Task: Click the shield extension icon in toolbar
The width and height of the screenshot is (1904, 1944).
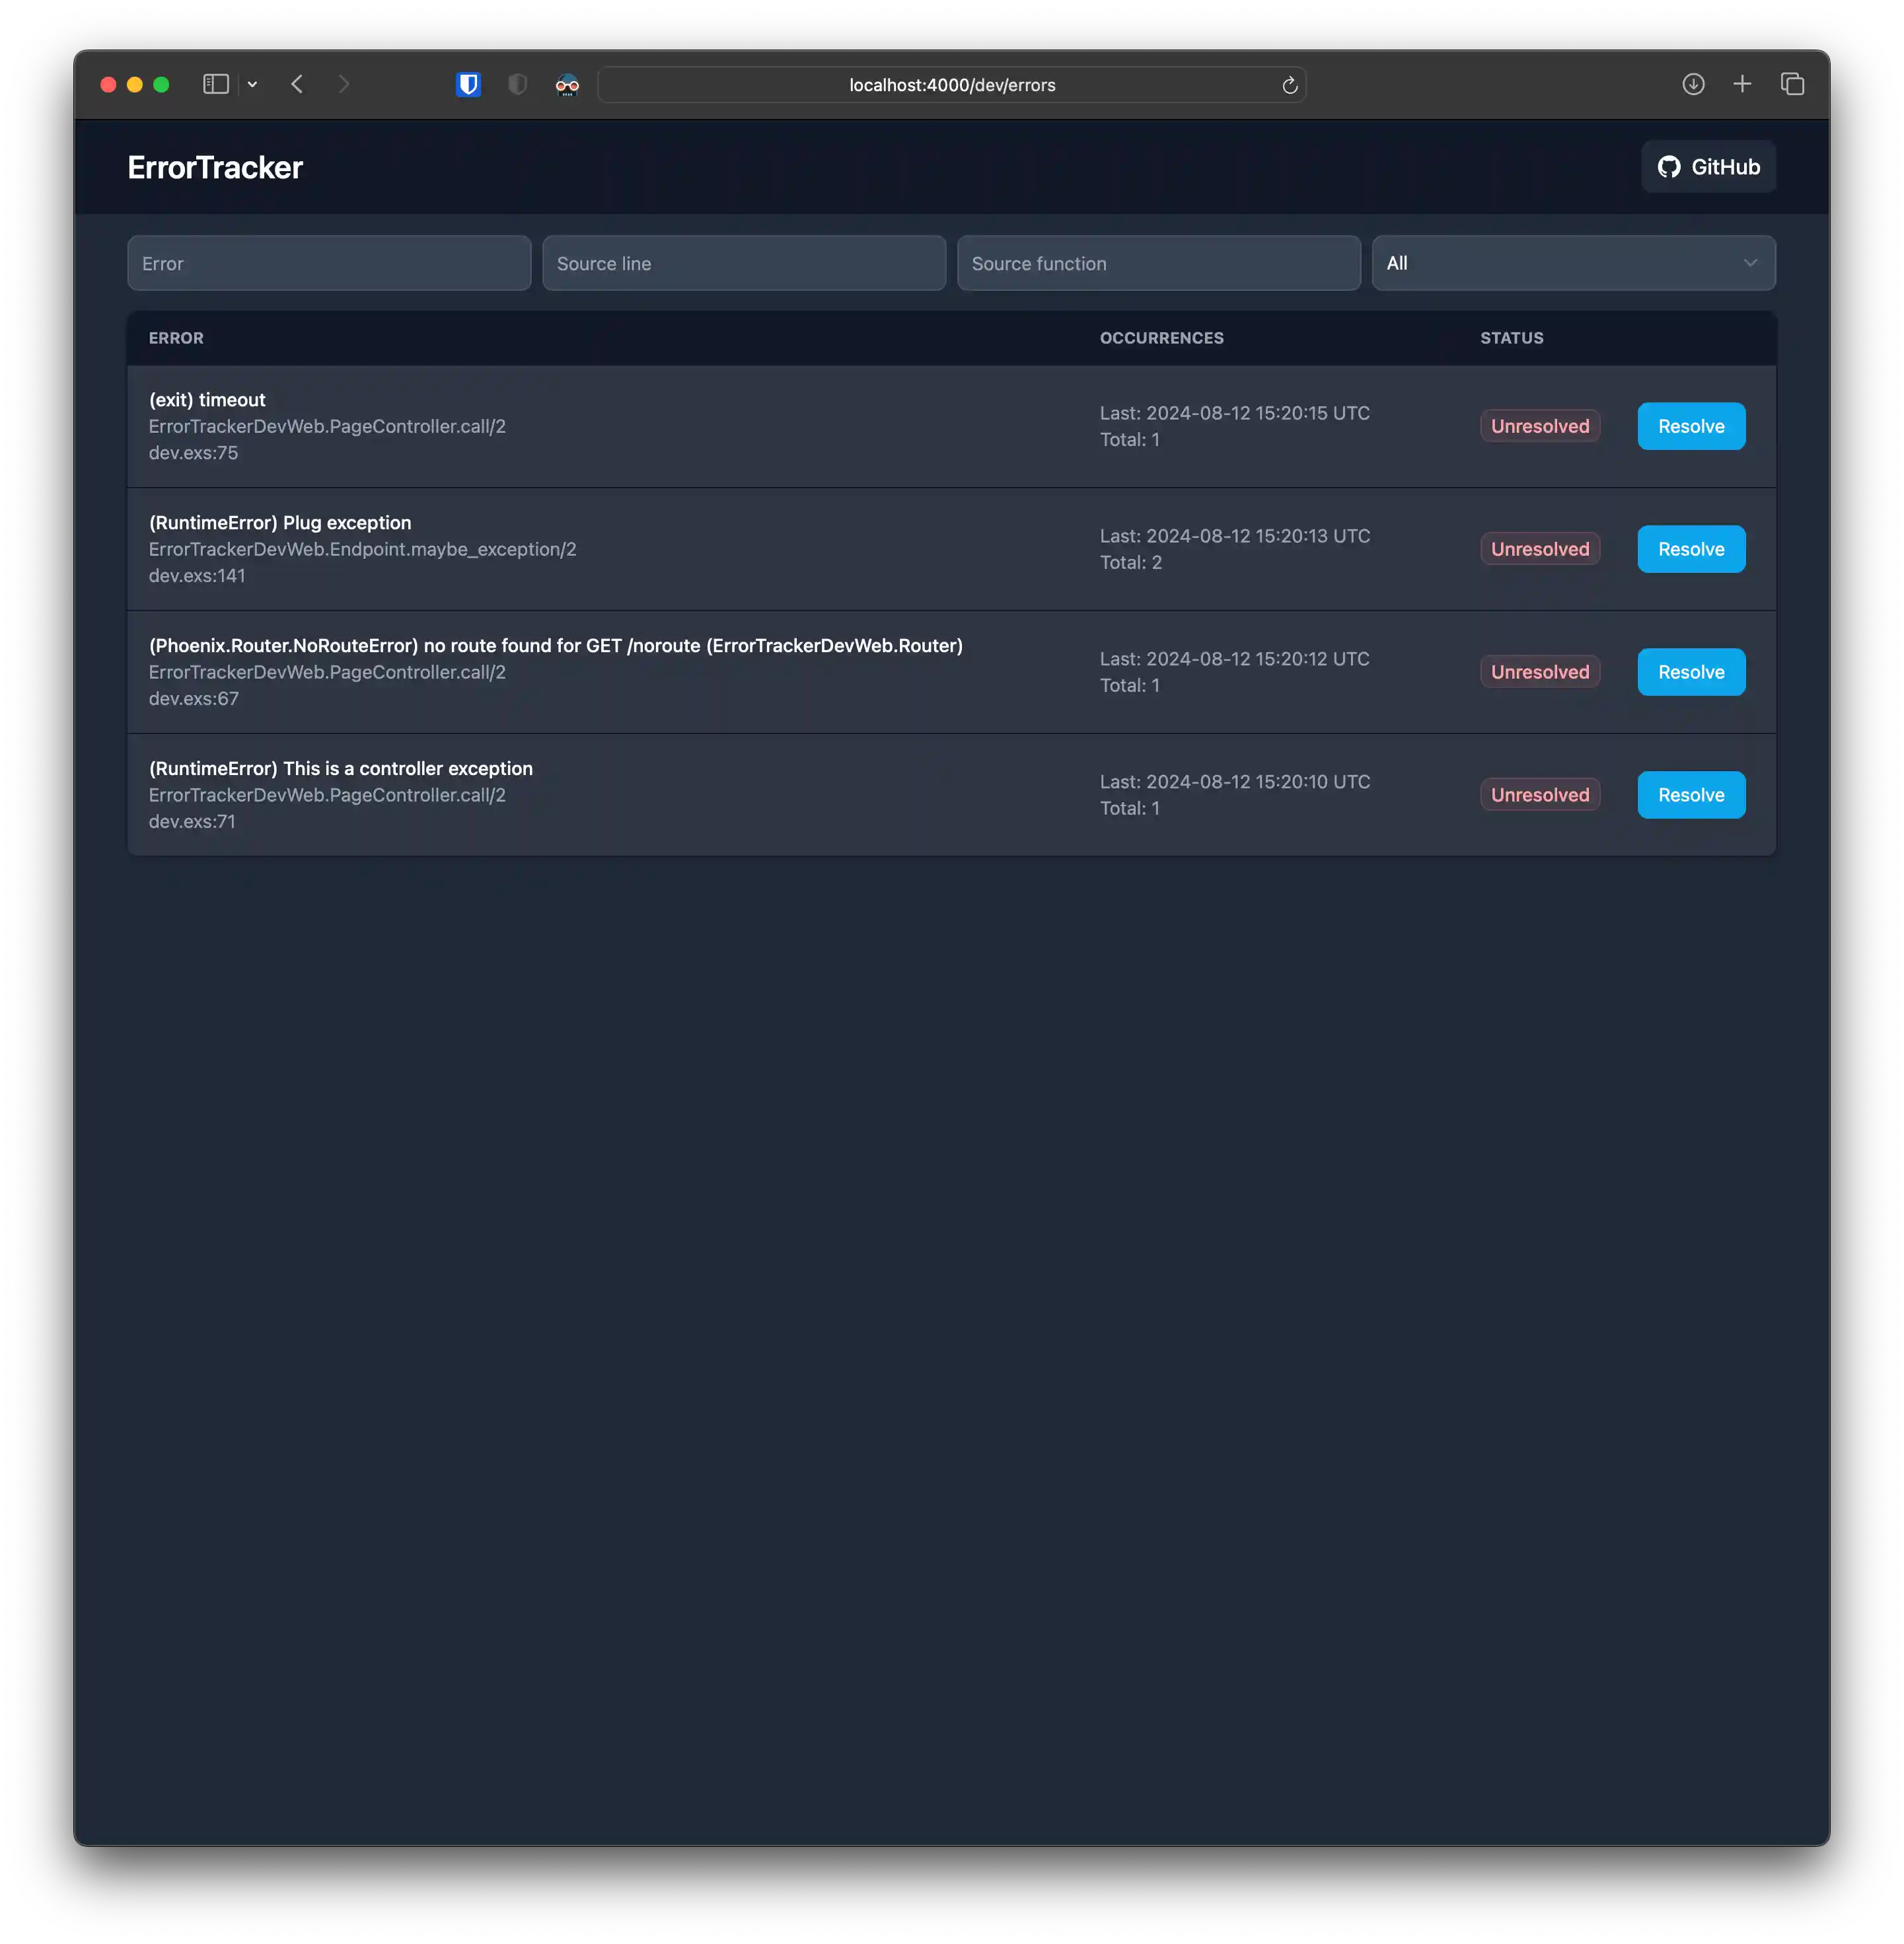Action: [517, 85]
